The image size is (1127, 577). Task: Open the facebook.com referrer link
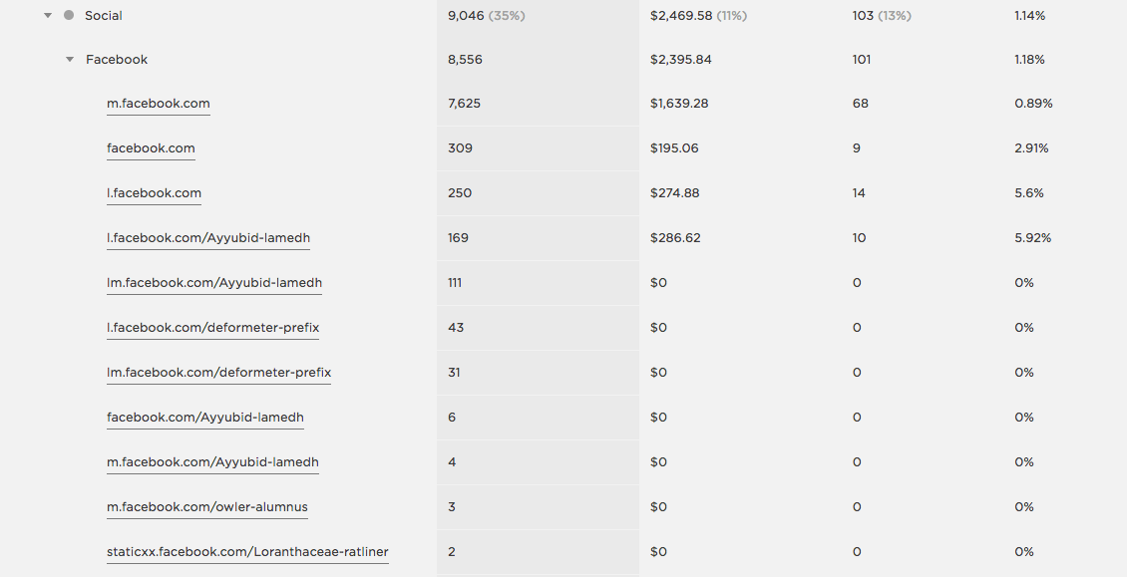pyautogui.click(x=151, y=148)
